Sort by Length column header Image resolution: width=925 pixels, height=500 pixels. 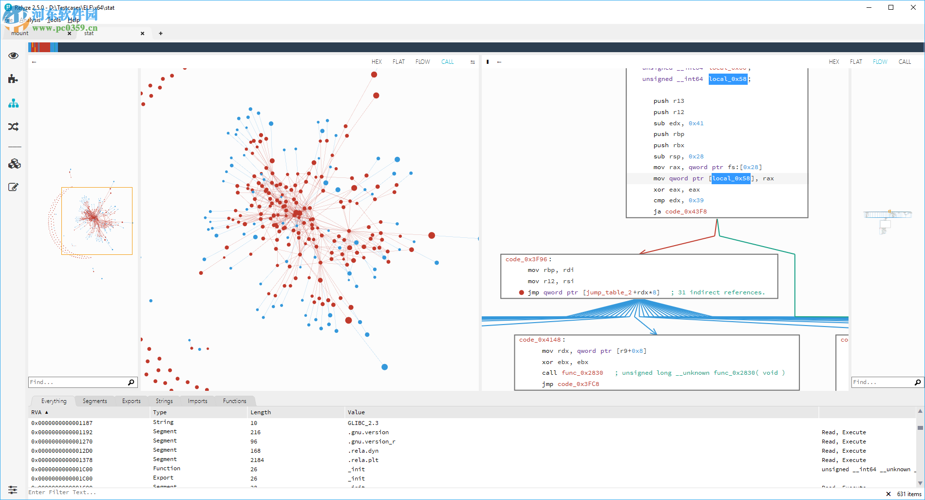296,412
